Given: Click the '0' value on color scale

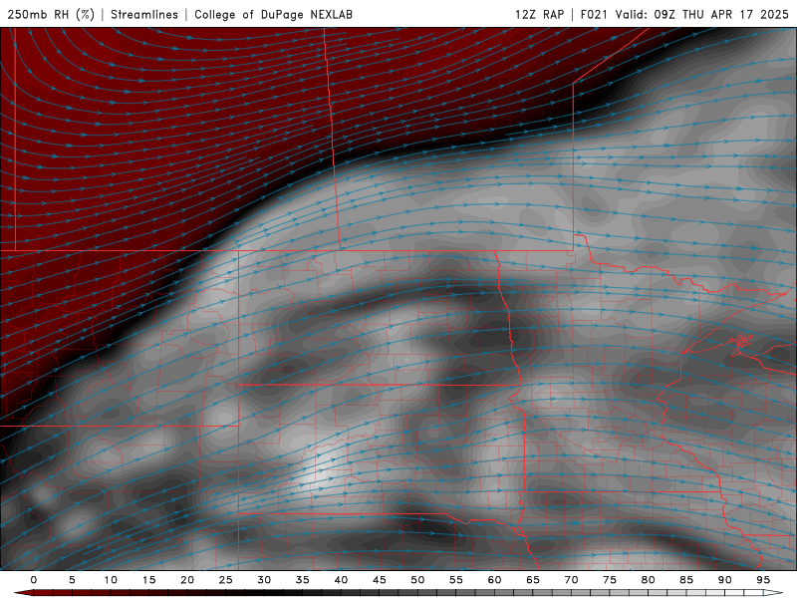Looking at the screenshot, I should coord(34,580).
